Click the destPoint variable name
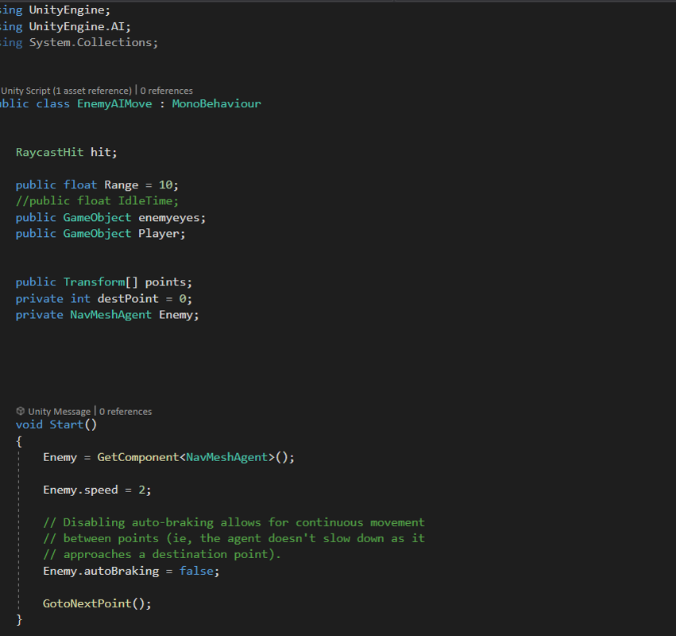 click(x=128, y=299)
